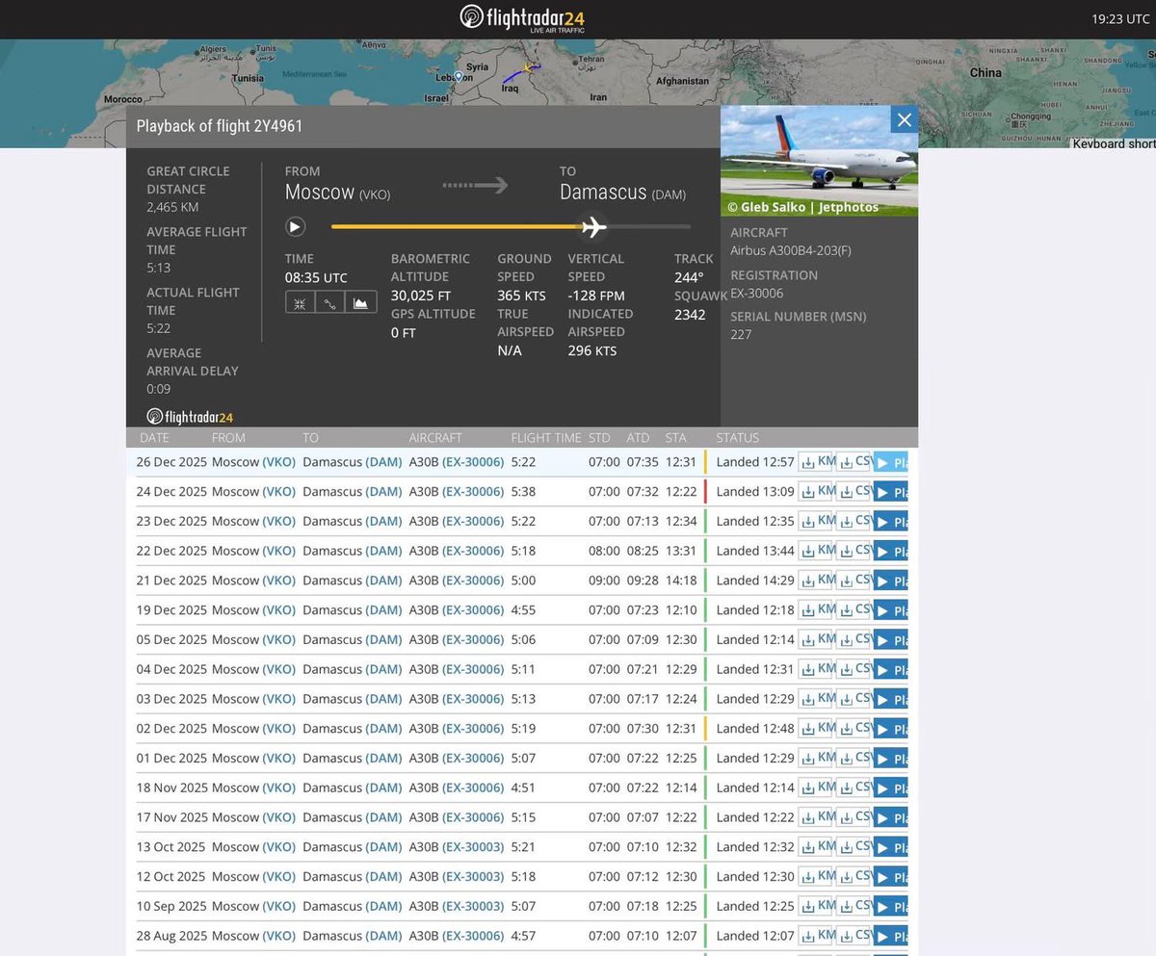Click the Gleb Salko Jetphotos credit
Viewport: 1156px width, 956px height.
coord(802,207)
